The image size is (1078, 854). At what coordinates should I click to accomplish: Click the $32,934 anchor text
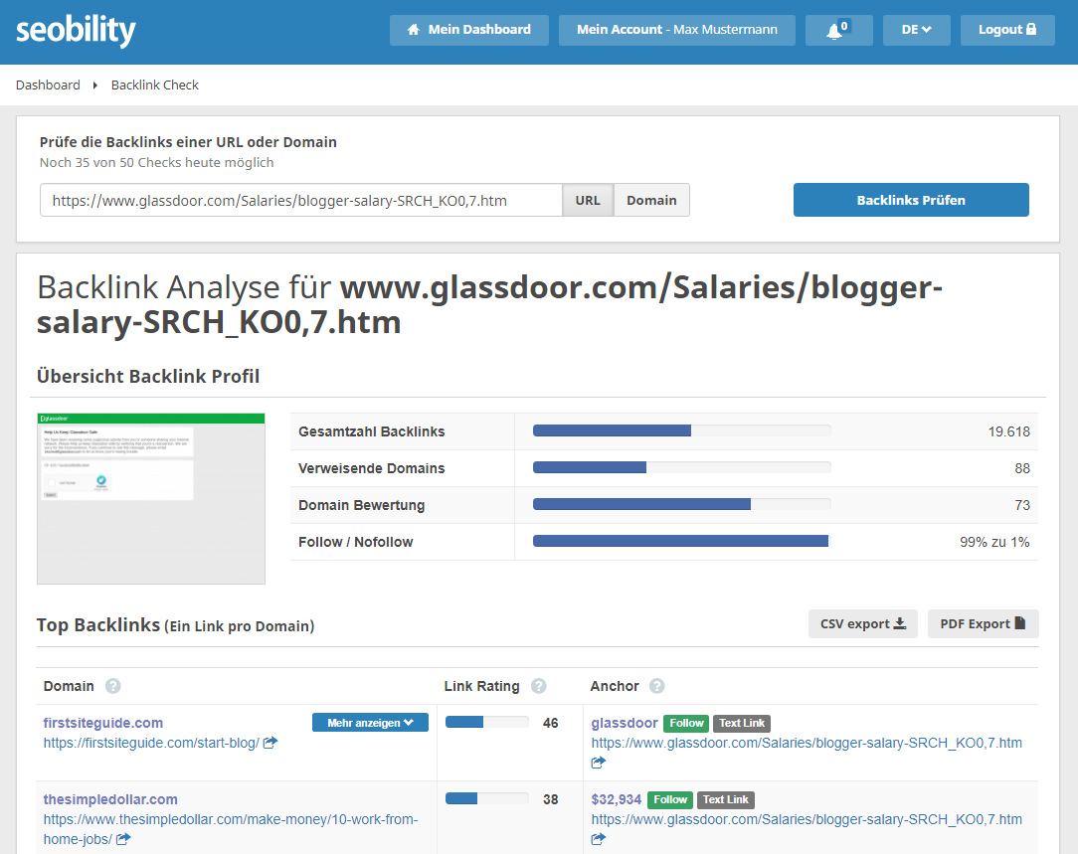616,799
